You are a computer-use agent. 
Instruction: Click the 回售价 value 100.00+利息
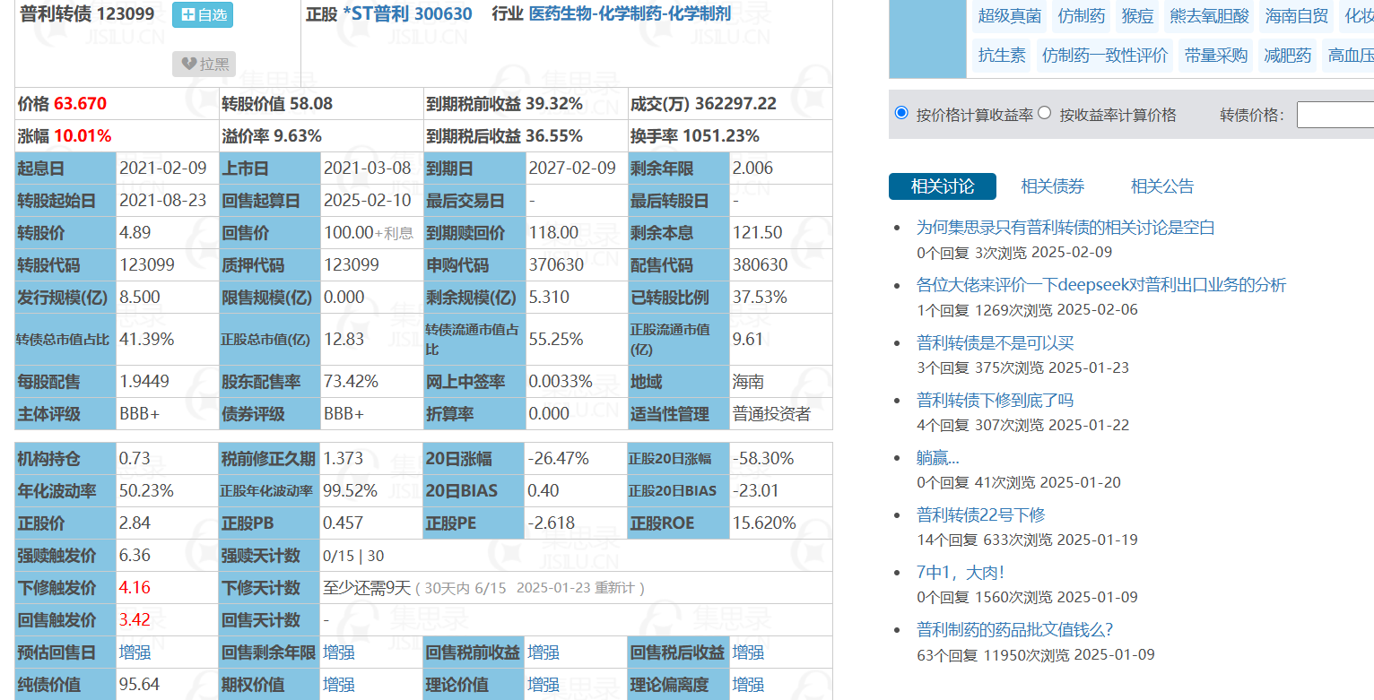tap(369, 233)
